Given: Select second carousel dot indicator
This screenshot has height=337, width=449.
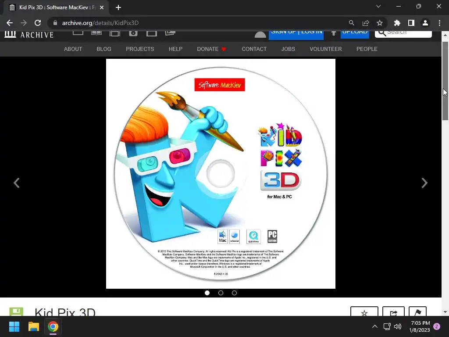Looking at the screenshot, I should (221, 293).
